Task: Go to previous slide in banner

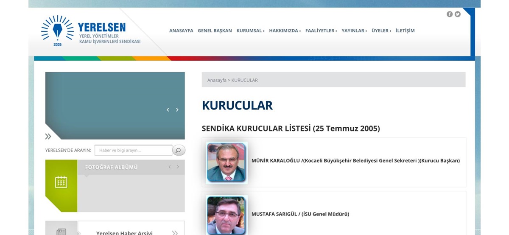Action: [x=168, y=110]
